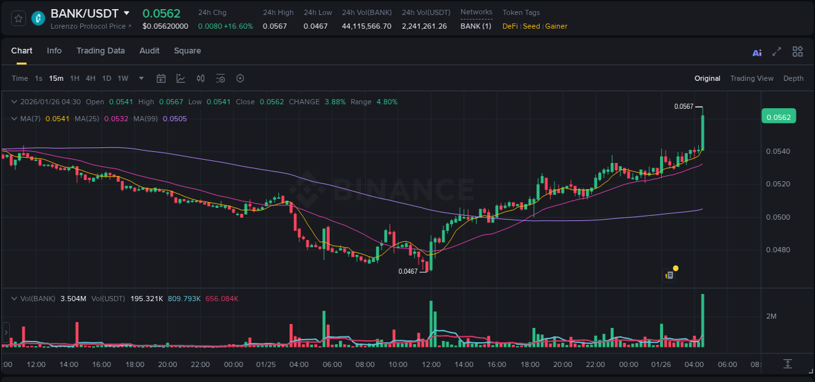Open the Audit tab

[149, 50]
